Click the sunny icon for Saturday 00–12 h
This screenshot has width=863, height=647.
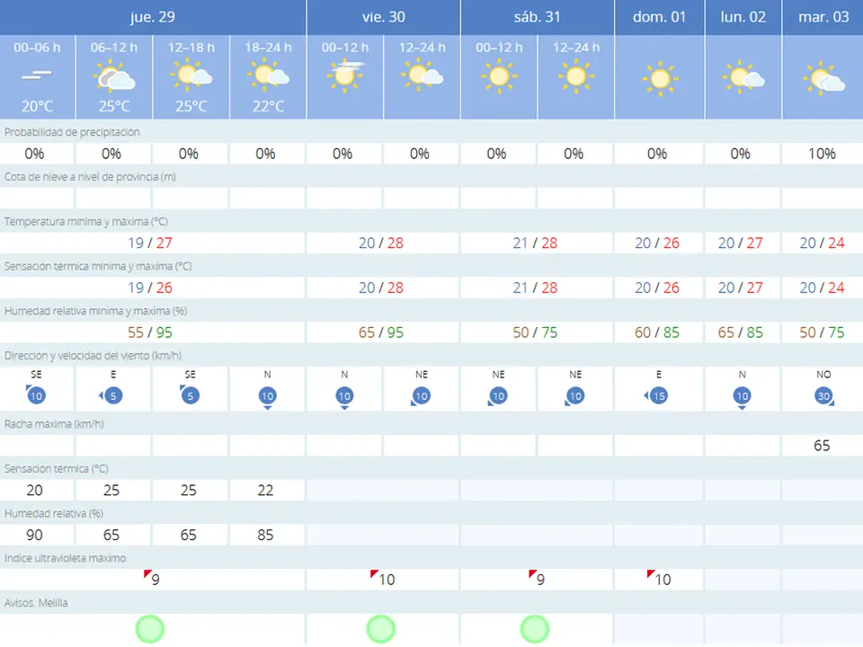499,75
